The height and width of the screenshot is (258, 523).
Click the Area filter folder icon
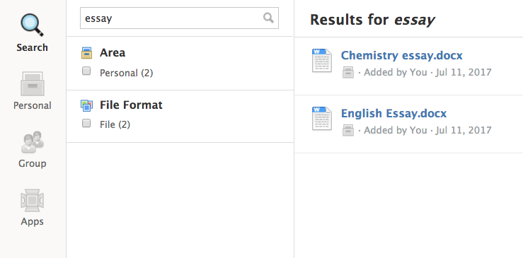(x=86, y=53)
